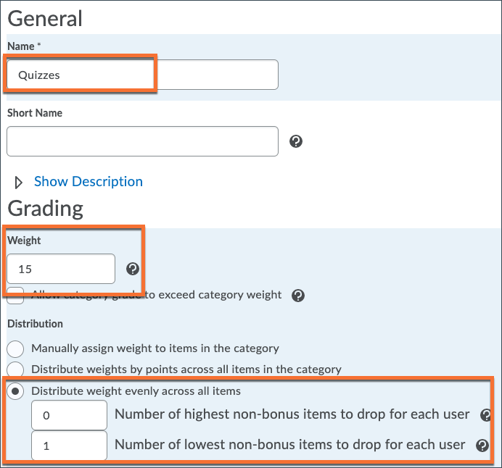
Task: Click the highest items to drop field
Action: tap(70, 416)
